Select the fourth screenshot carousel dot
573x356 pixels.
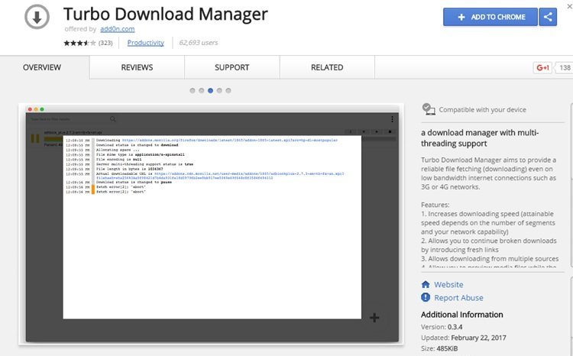tap(219, 91)
